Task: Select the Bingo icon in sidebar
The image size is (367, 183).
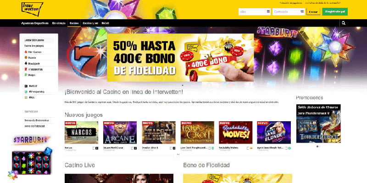Action: point(26,75)
